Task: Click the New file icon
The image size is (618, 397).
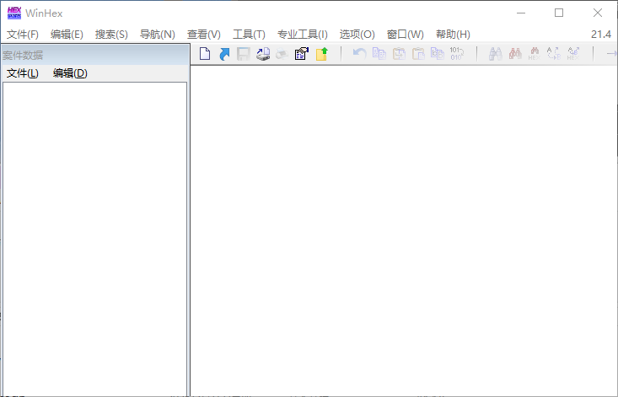Action: tap(205, 54)
